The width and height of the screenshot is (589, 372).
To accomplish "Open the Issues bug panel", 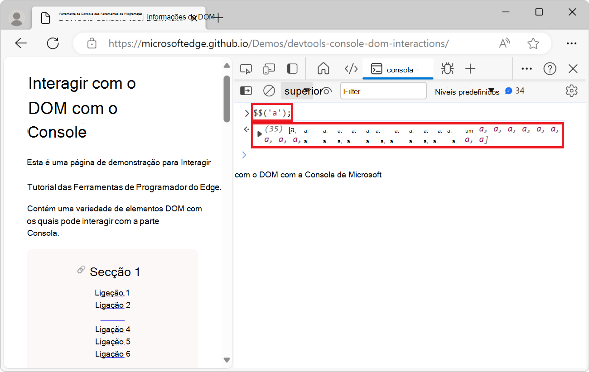I will point(447,68).
